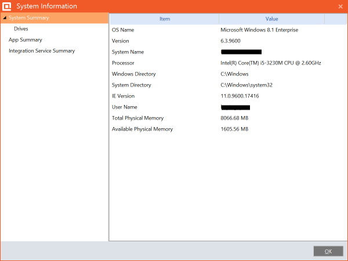Click the Windows Directory label
This screenshot has height=261, width=348.
point(134,74)
